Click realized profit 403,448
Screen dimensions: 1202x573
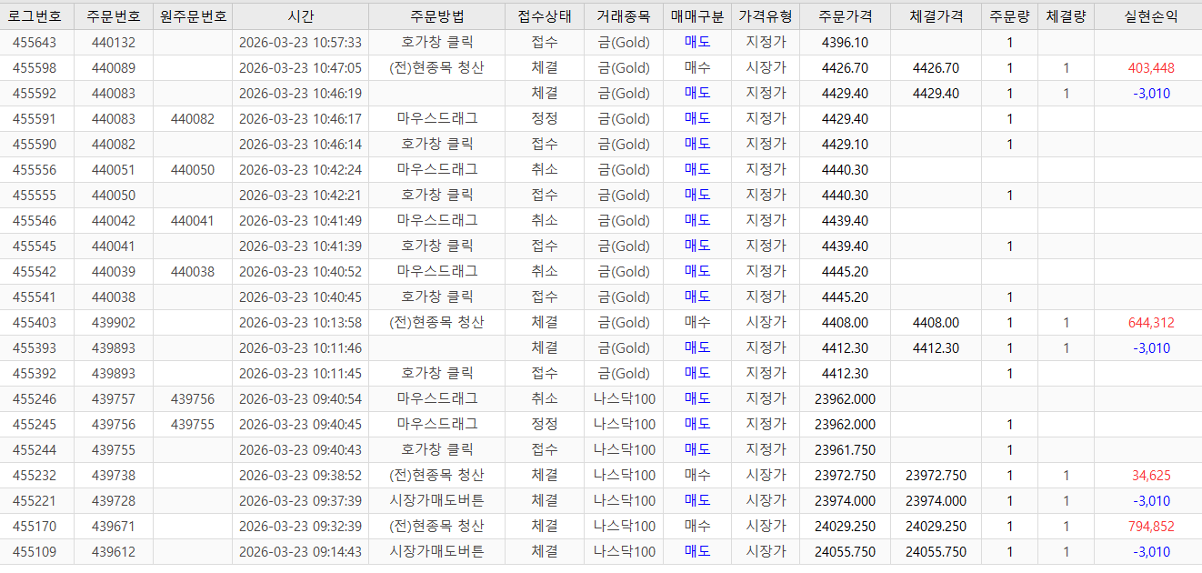[x=1151, y=68]
